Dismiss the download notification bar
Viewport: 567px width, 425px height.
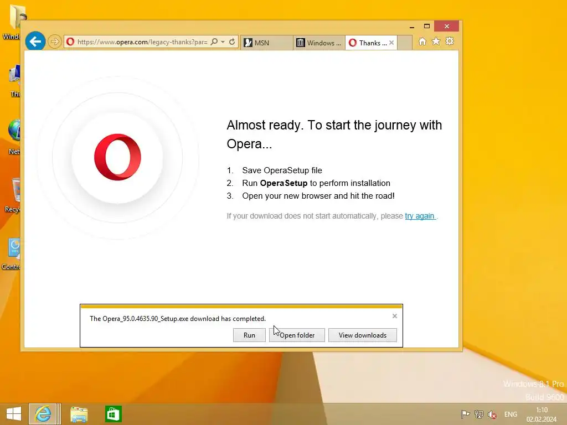coord(394,316)
